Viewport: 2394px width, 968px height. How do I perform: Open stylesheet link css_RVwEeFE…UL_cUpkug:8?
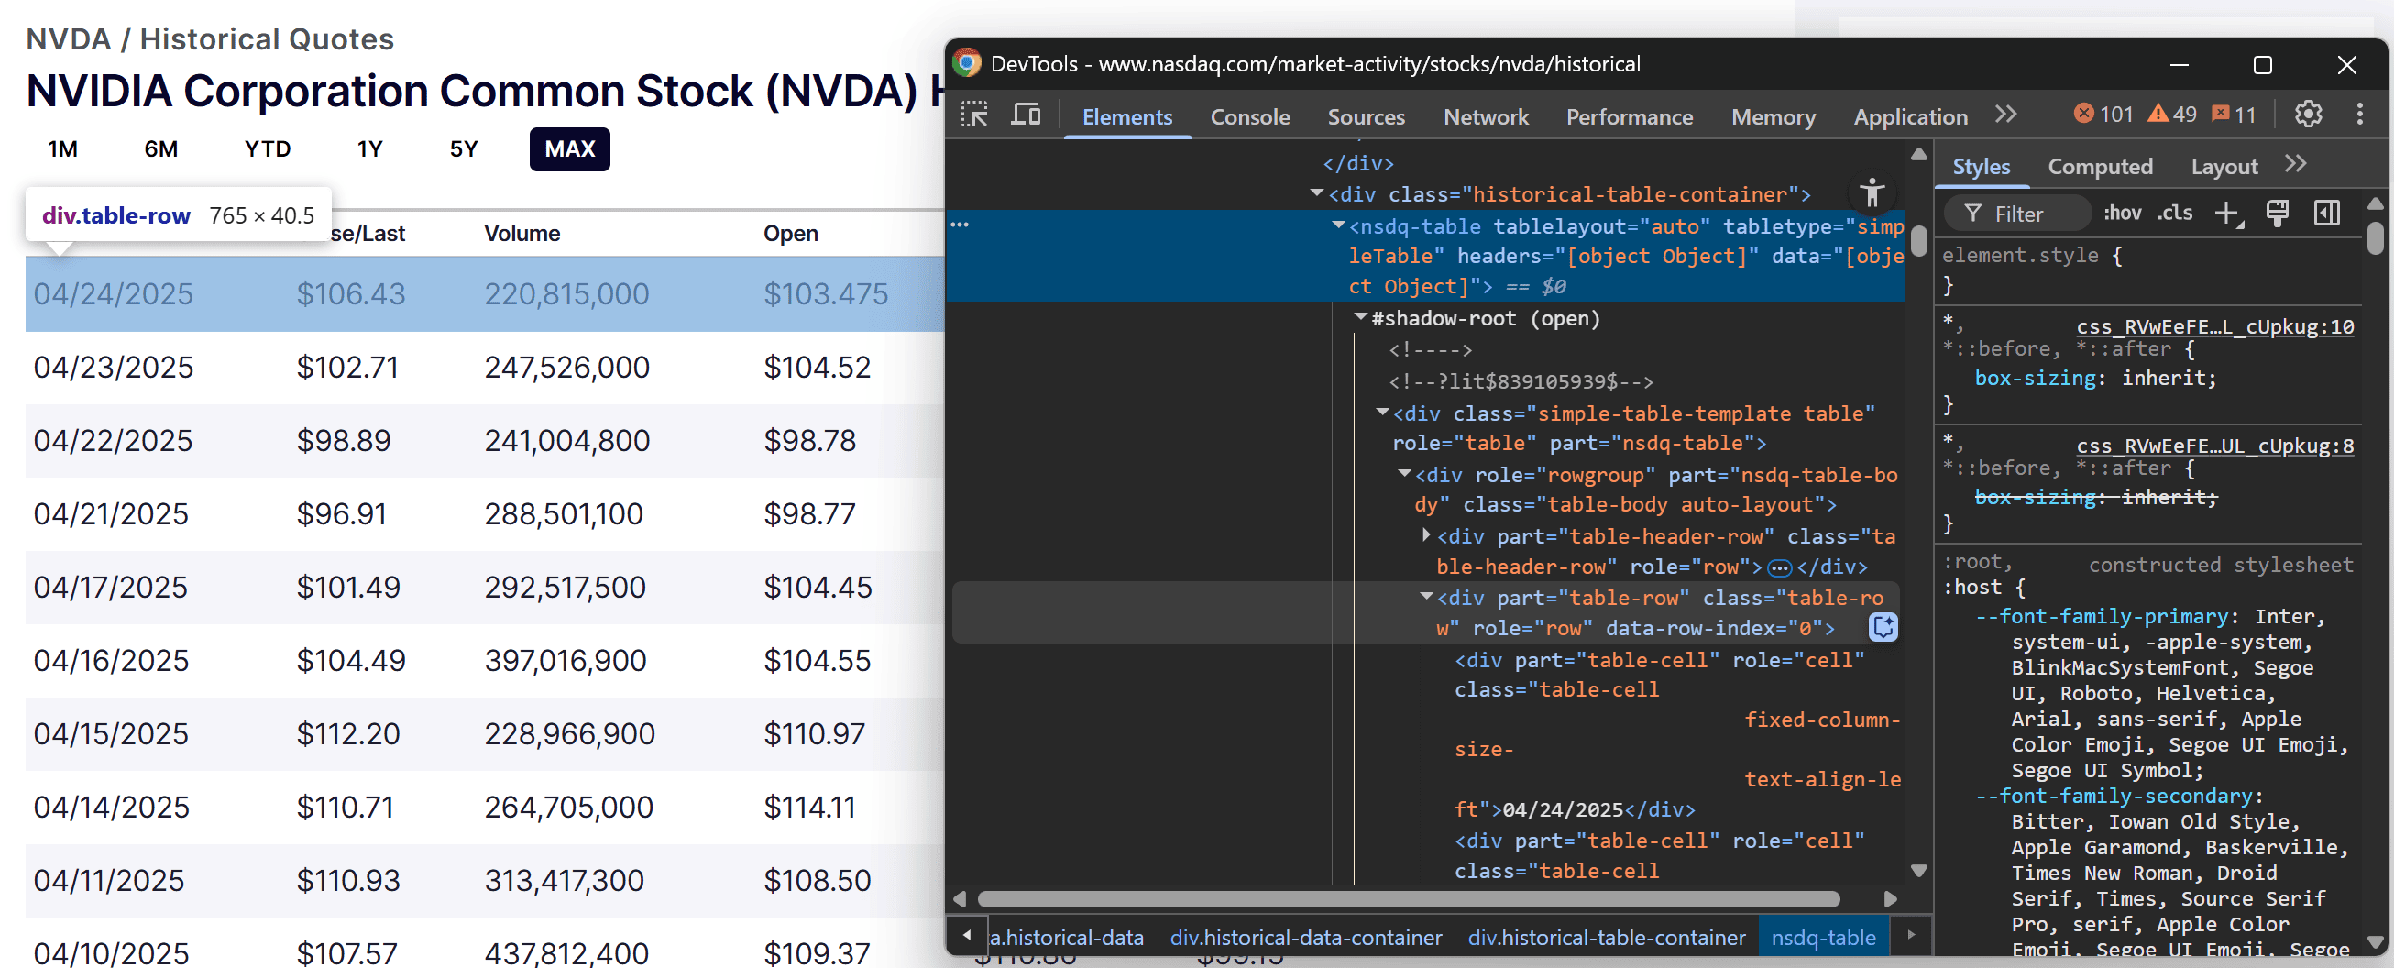coord(2215,445)
